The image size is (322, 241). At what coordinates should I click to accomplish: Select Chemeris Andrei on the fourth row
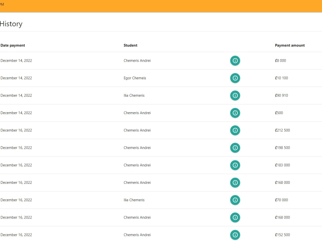pos(137,113)
